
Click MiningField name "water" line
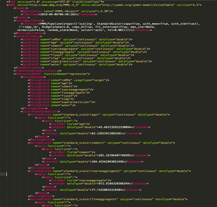click(52, 105)
